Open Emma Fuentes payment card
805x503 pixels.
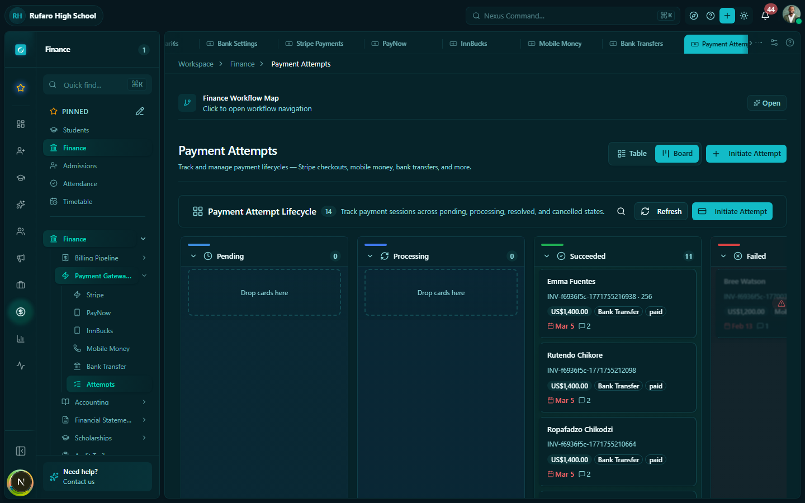[618, 303]
